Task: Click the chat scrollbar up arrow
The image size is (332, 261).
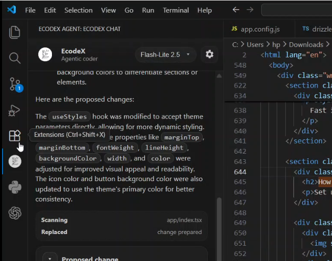Action: click(219, 76)
